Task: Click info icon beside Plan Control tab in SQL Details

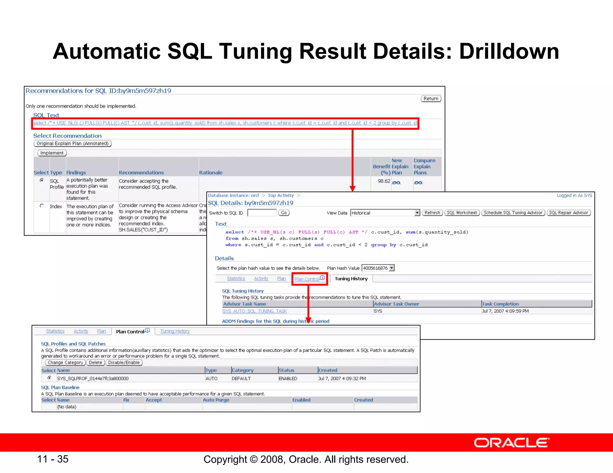Action: (322, 278)
